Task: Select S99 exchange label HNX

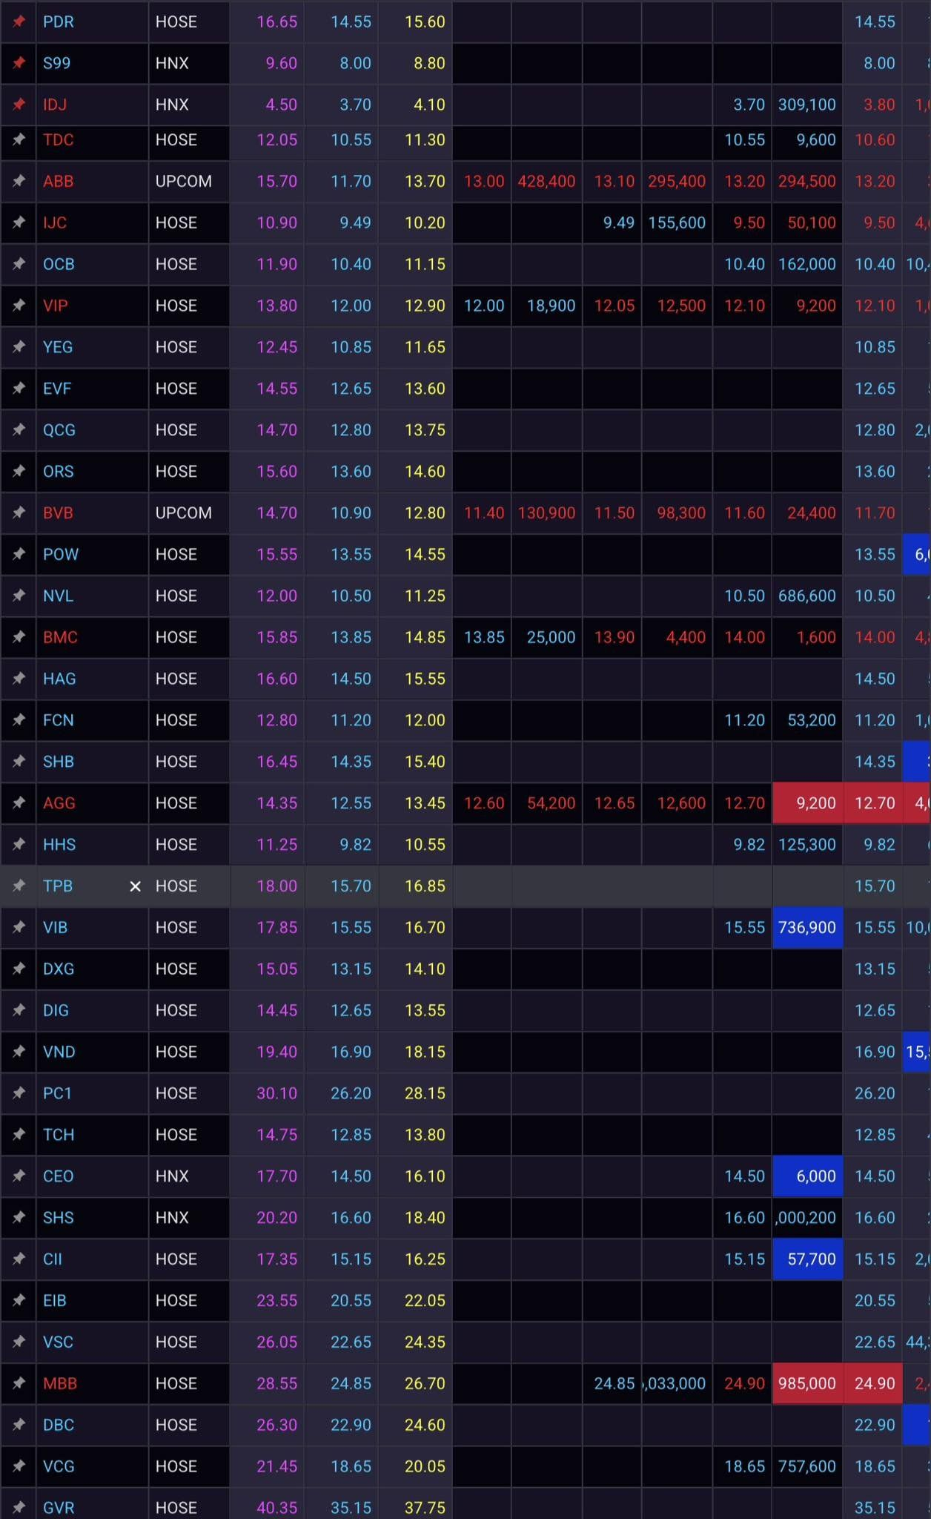Action: pos(172,63)
